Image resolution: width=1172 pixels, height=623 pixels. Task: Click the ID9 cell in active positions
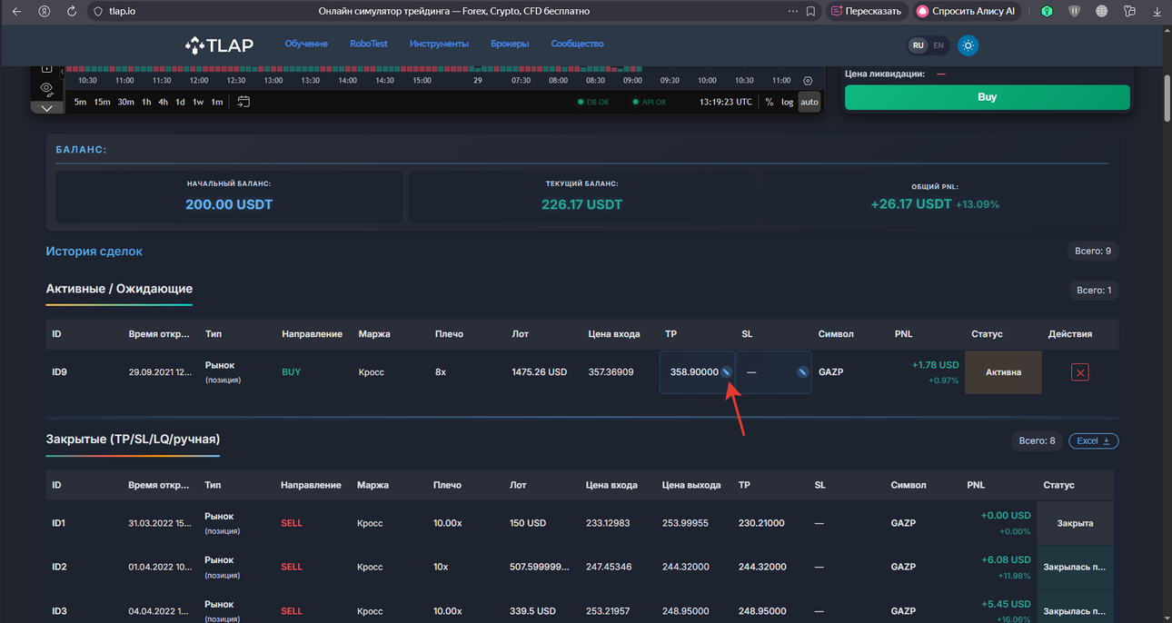(x=59, y=372)
